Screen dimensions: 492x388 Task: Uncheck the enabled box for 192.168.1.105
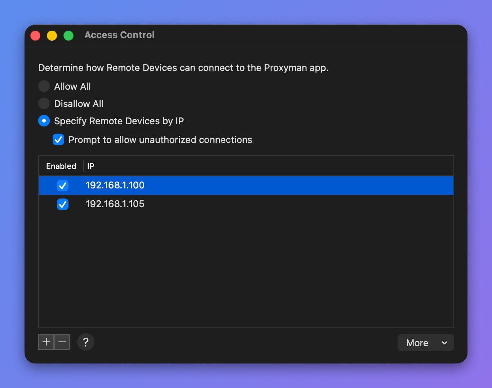pyautogui.click(x=63, y=204)
